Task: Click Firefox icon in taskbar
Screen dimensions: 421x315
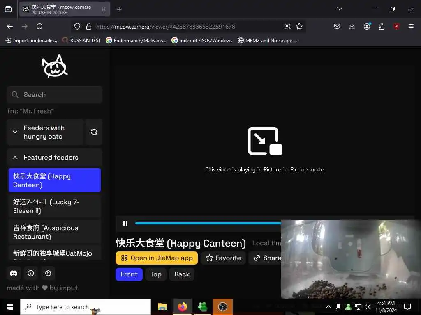Action: [x=182, y=307]
